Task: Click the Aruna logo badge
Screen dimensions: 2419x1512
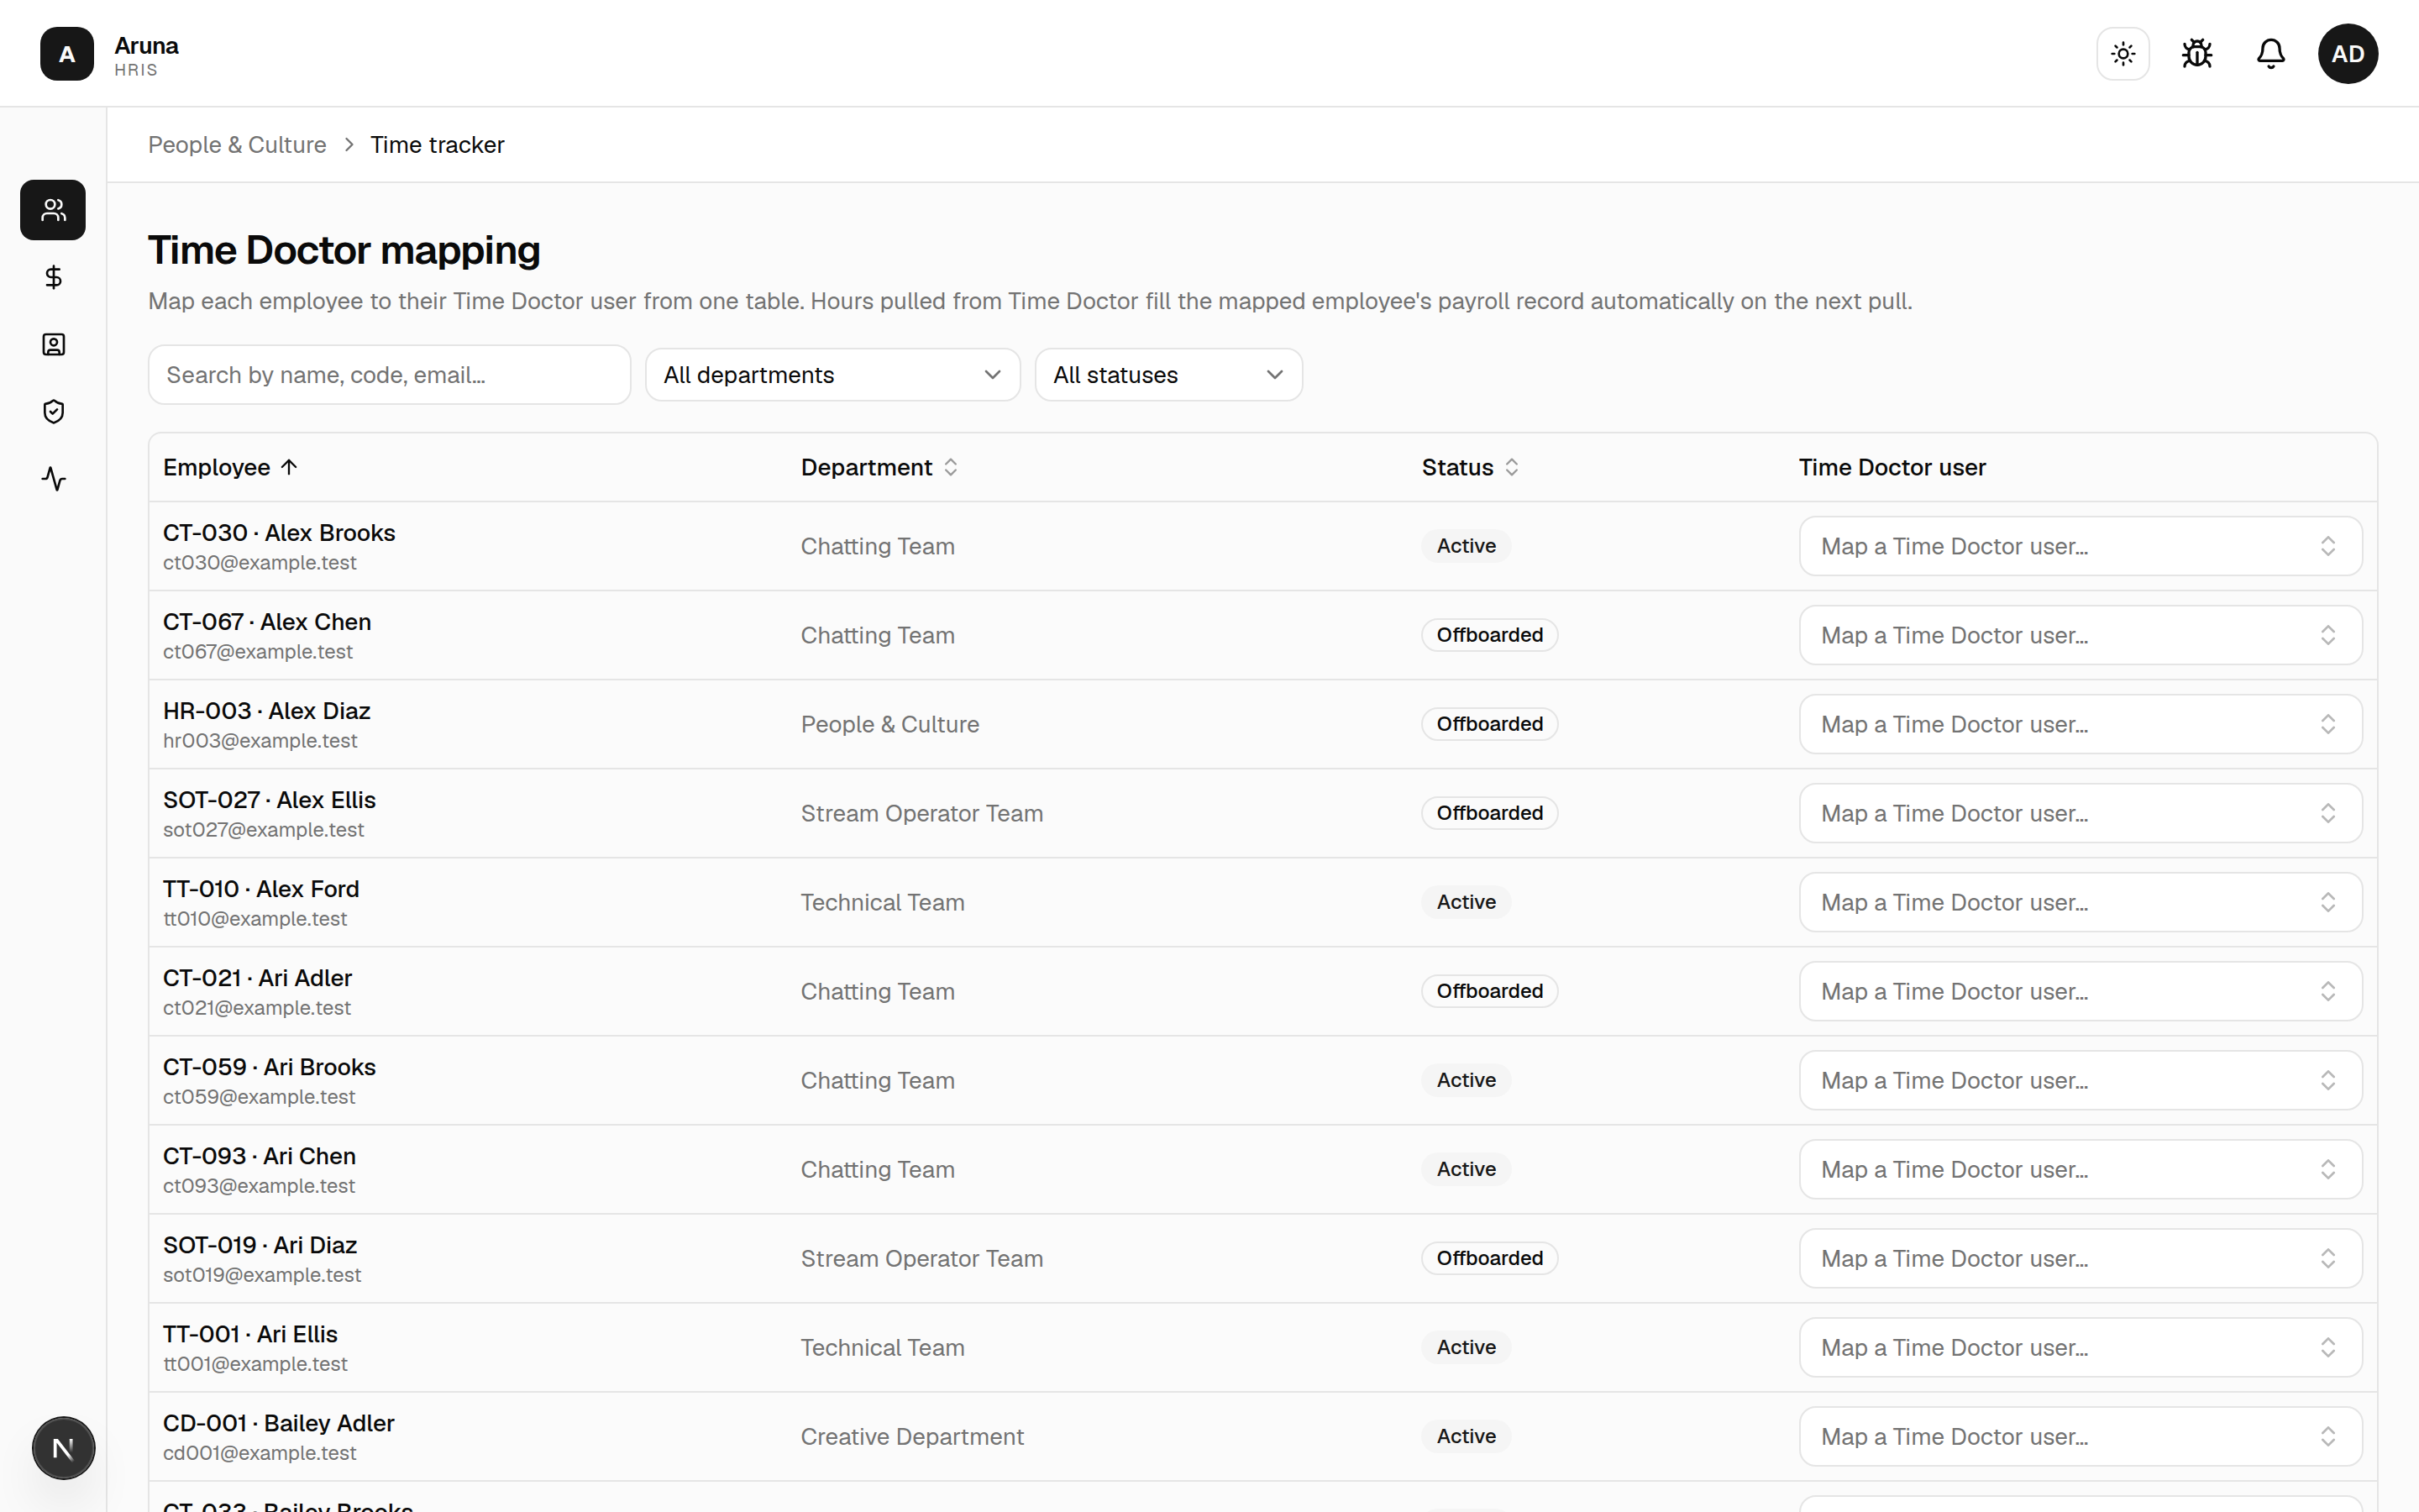Action: 67,54
